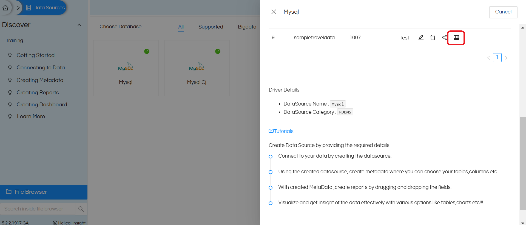The image size is (526, 225).
Task: Click the Training heading
Action: point(15,40)
